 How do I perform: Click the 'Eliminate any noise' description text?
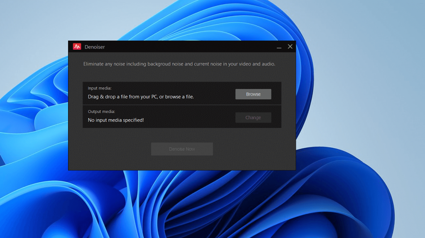pyautogui.click(x=179, y=64)
